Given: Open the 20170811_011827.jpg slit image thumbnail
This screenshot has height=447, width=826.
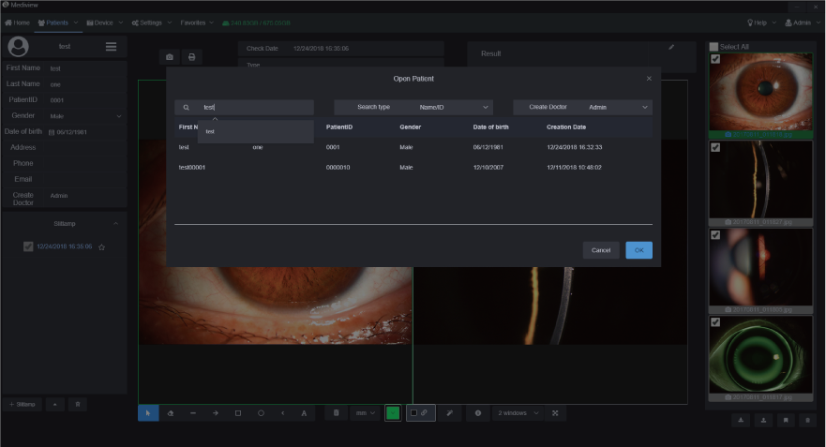Looking at the screenshot, I should coord(760,180).
